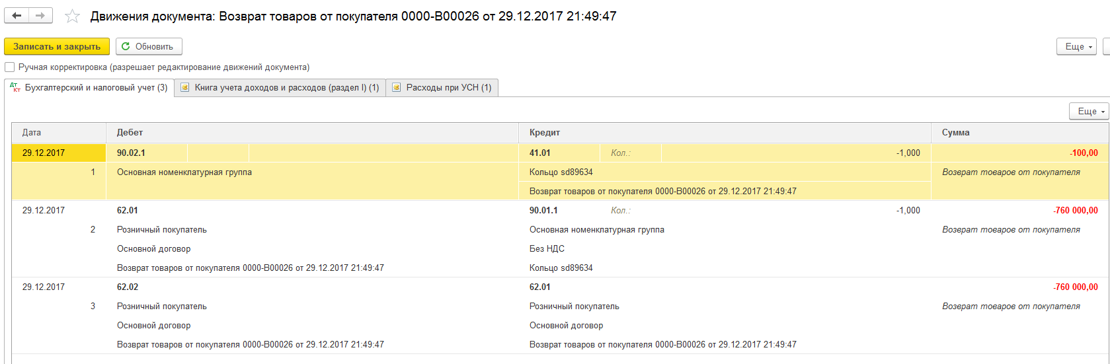Screen dimensions: 1110x364
Task: Select the amount -100,00 cell
Action: tap(1020, 153)
